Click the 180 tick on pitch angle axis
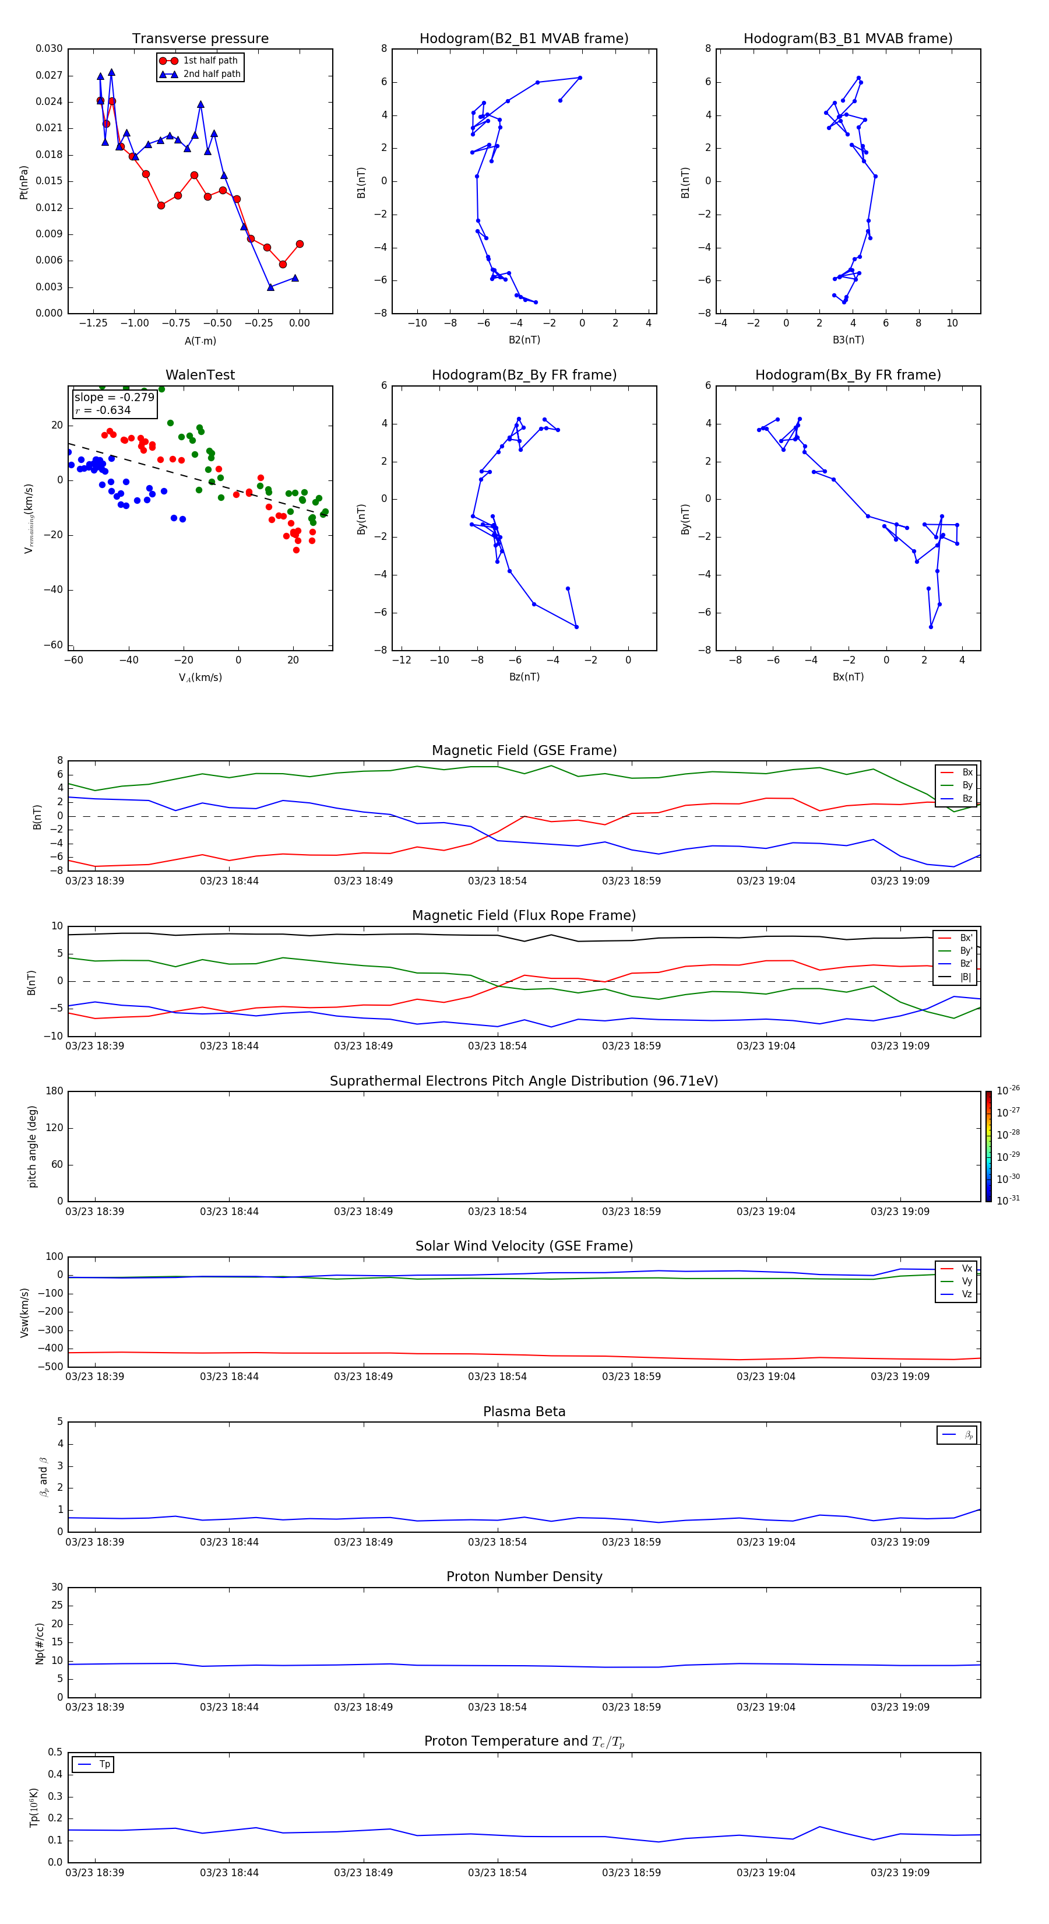 [x=55, y=1091]
